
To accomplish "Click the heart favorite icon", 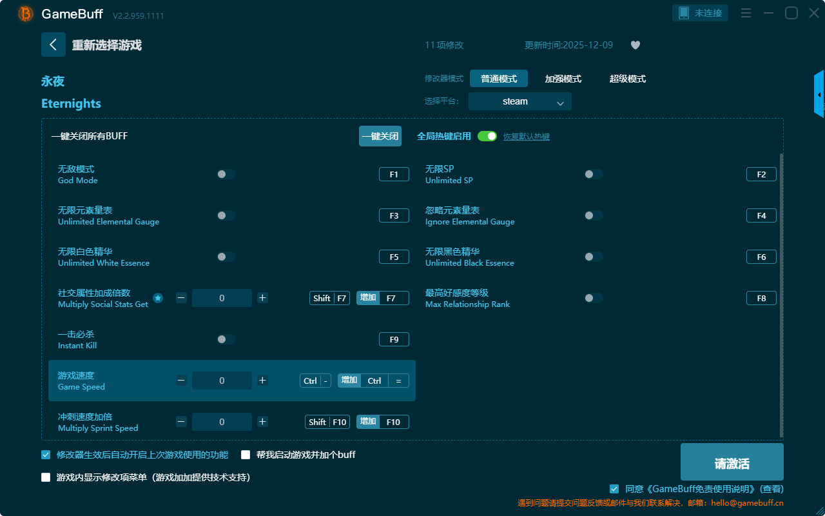I will [x=635, y=45].
